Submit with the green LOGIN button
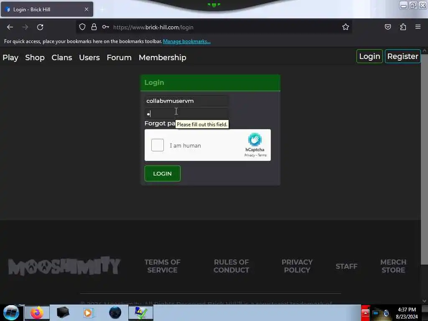Screen dimensions: 428x321 tap(163, 173)
